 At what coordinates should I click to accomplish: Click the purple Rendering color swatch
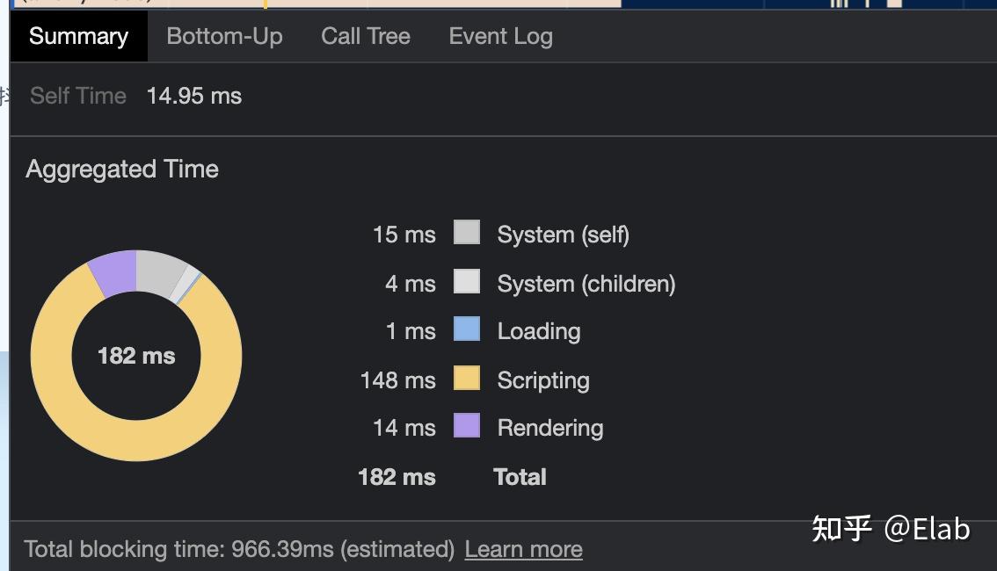point(467,426)
